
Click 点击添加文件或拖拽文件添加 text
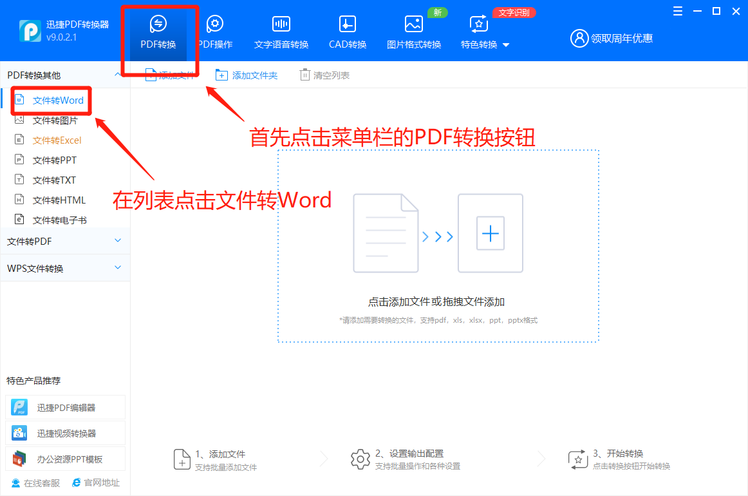click(x=436, y=301)
